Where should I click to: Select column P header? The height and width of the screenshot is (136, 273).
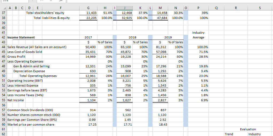coord(199,8)
